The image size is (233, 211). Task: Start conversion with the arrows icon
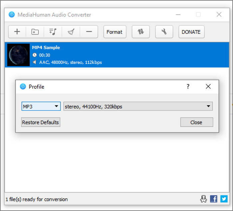tap(141, 32)
